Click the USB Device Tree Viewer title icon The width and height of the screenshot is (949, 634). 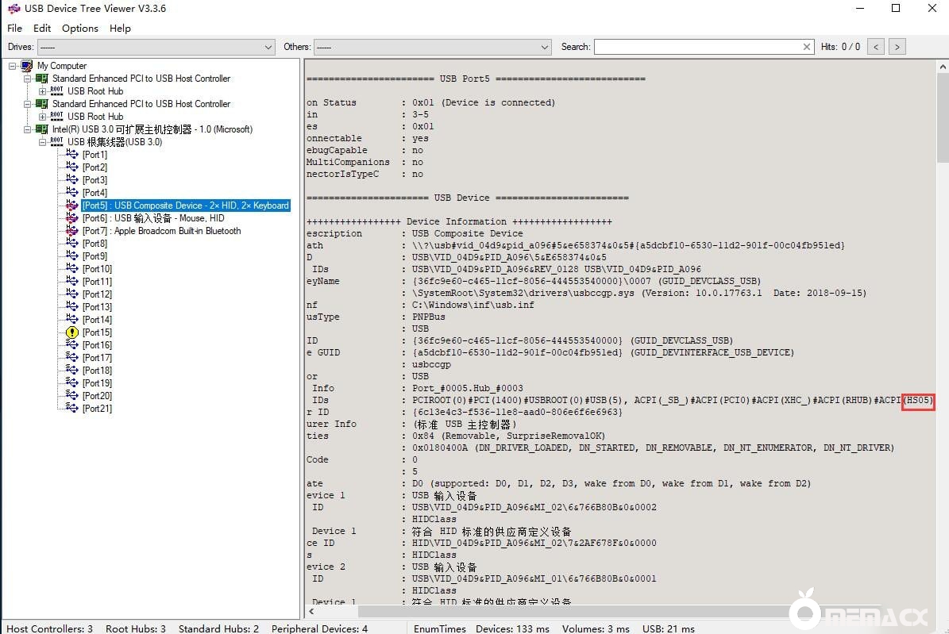(x=14, y=9)
